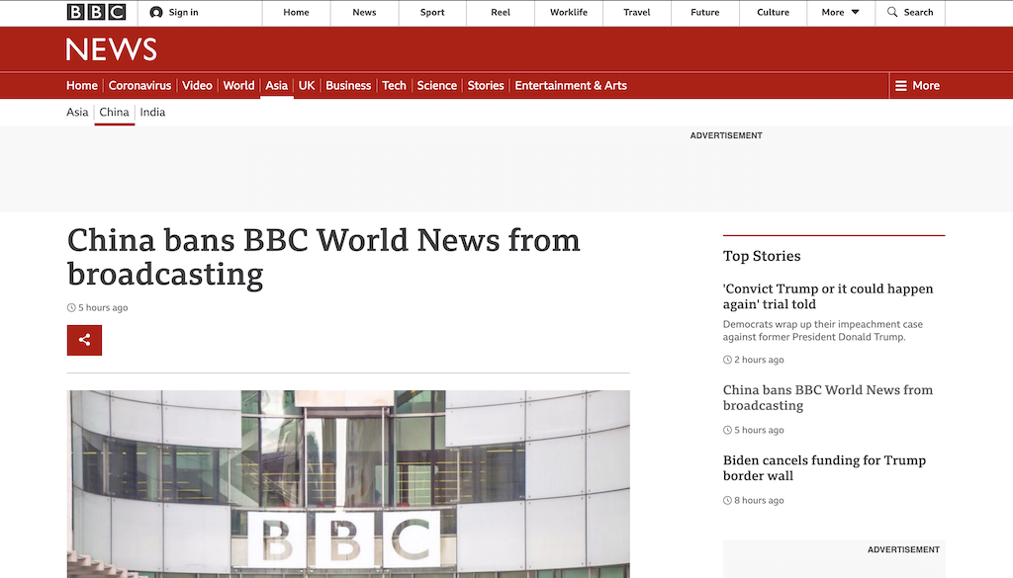Select the UK news section
The height and width of the screenshot is (578, 1013).
(x=307, y=86)
